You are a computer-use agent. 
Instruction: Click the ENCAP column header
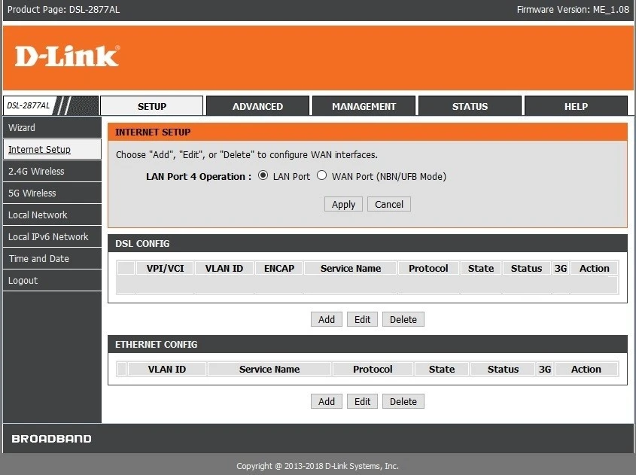tap(279, 269)
